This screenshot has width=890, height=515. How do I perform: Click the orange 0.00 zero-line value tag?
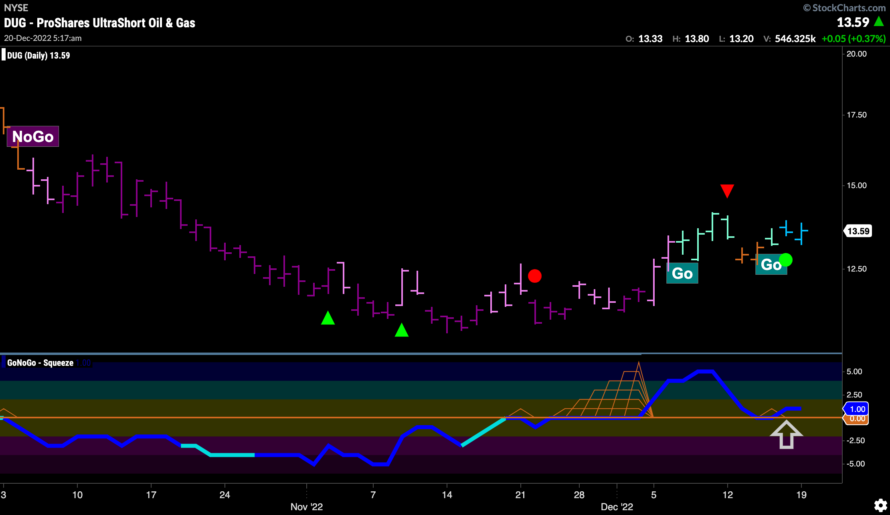pos(857,419)
